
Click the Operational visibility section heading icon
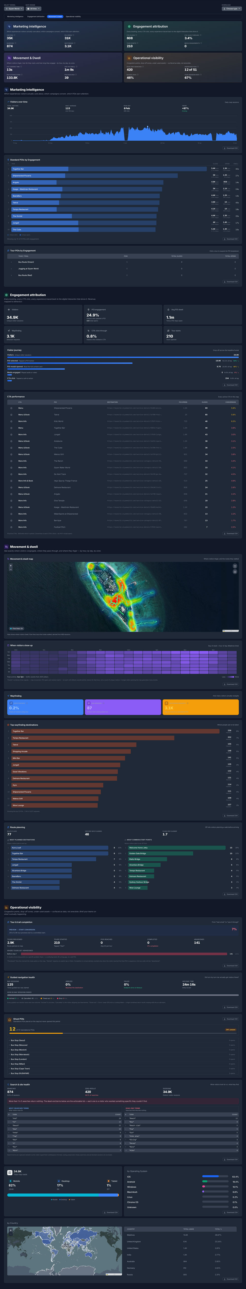pos(7,907)
